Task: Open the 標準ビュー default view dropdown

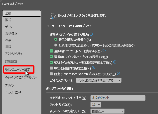Action: point(107,111)
